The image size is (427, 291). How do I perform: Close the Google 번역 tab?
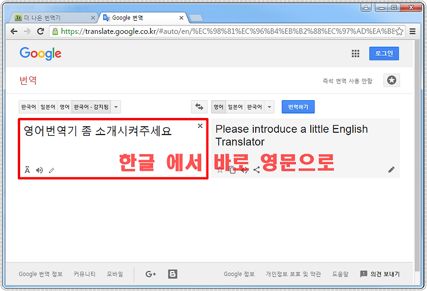pyautogui.click(x=181, y=18)
